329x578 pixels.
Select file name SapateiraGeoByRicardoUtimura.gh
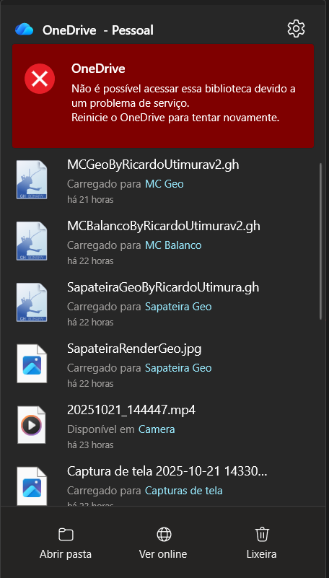[x=163, y=287]
